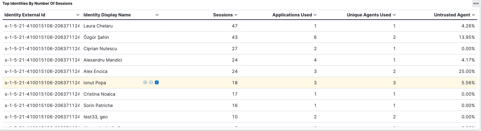Viewport: 481px width, 131px height.
Task: Click the test33, geo name cell
Action: (x=96, y=117)
